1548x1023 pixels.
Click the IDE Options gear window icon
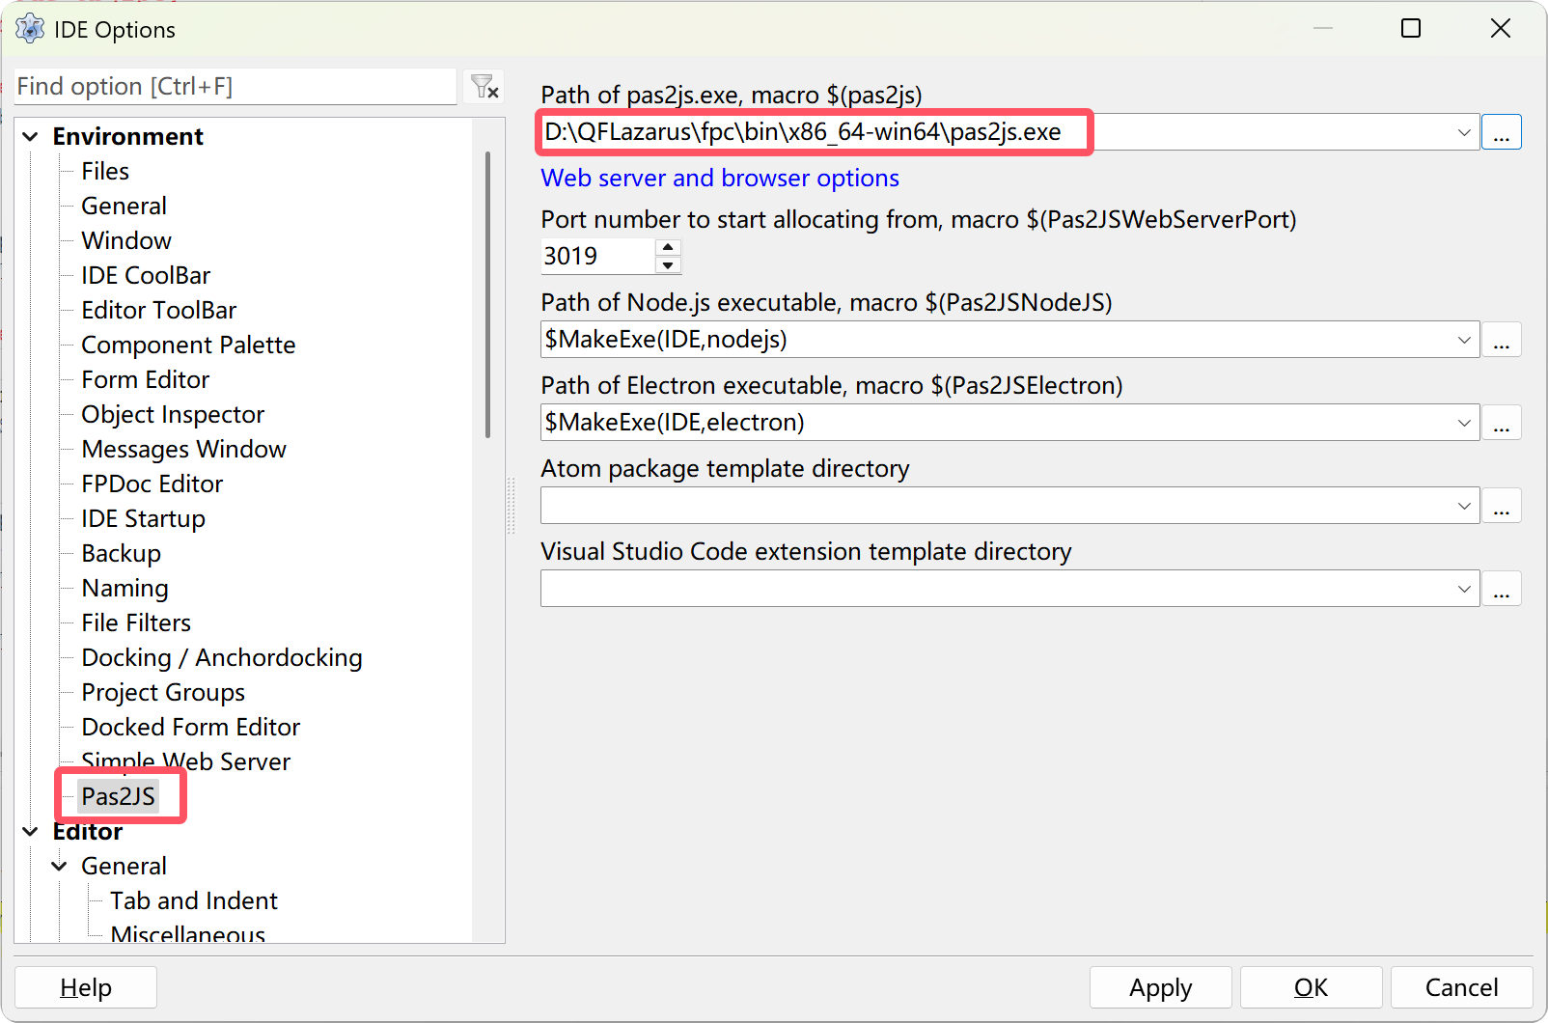pos(30,29)
